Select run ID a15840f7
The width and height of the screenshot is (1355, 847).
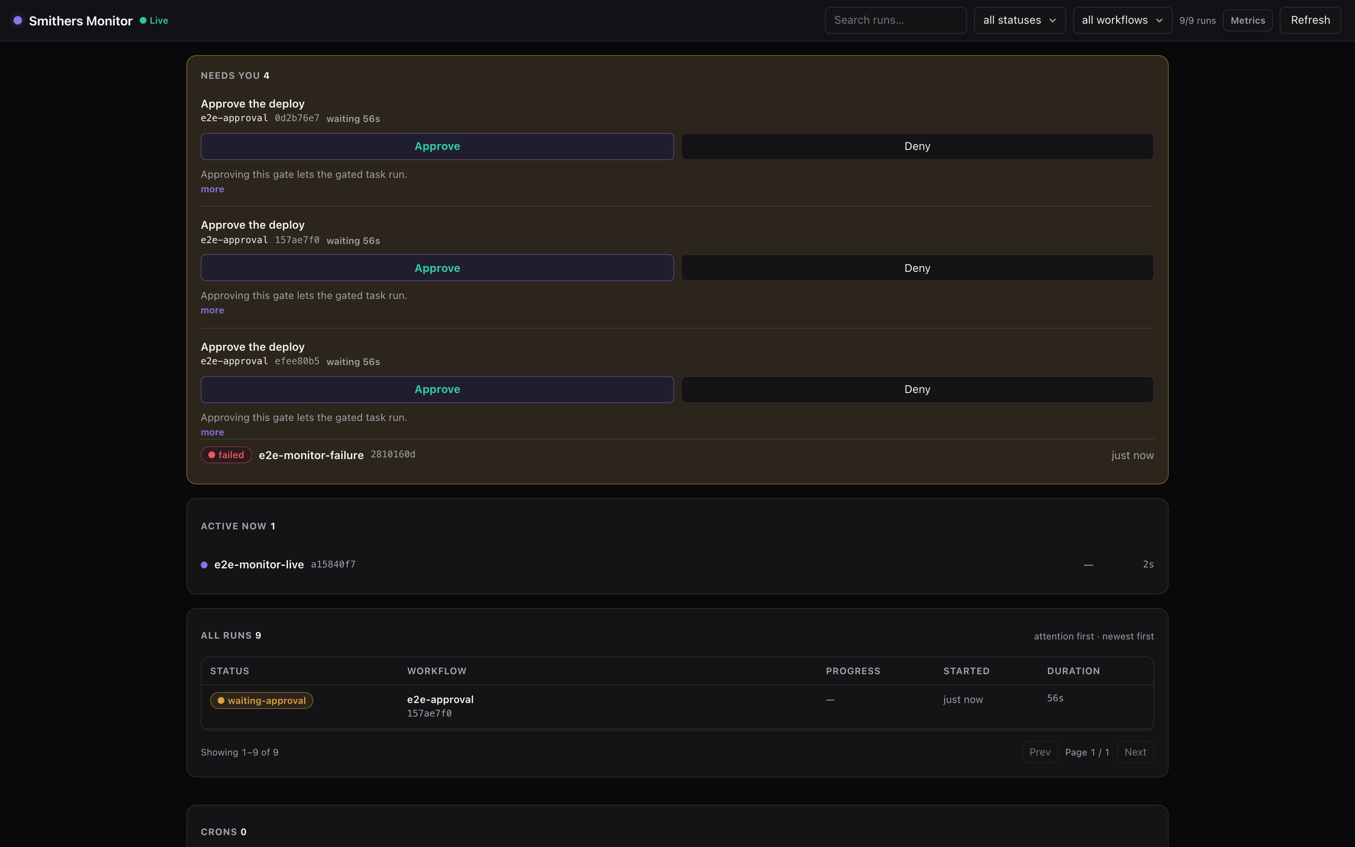(333, 564)
